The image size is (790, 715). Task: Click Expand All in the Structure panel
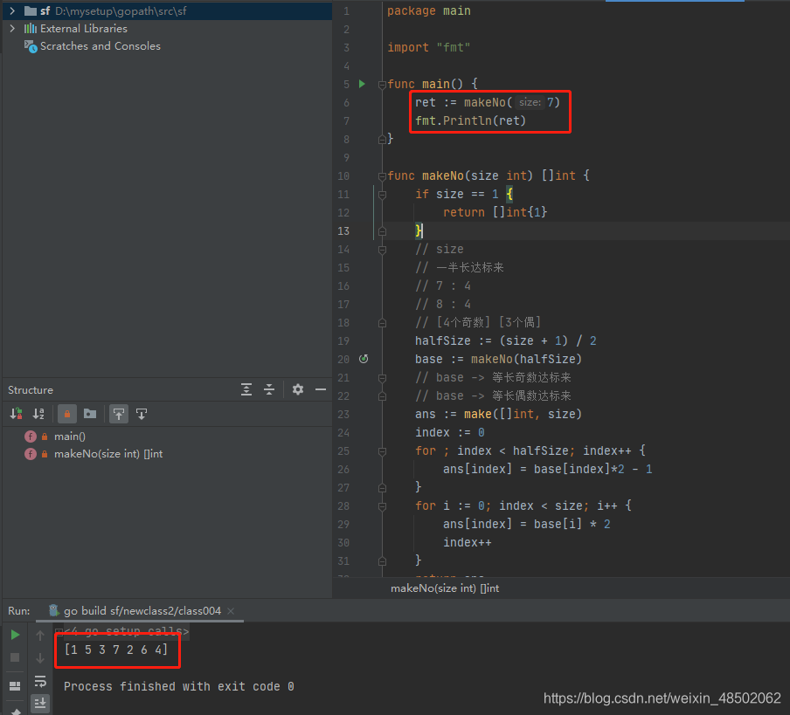pyautogui.click(x=246, y=389)
